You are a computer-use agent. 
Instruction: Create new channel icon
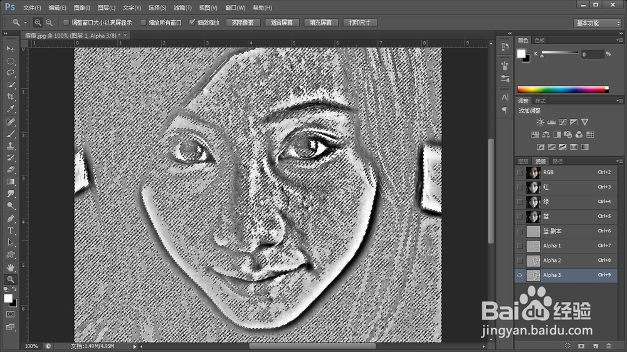(596, 346)
